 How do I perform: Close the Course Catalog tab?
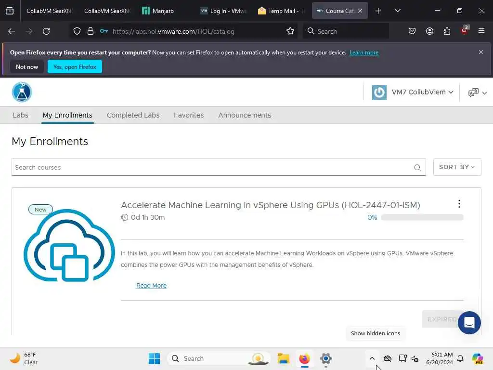pyautogui.click(x=360, y=11)
